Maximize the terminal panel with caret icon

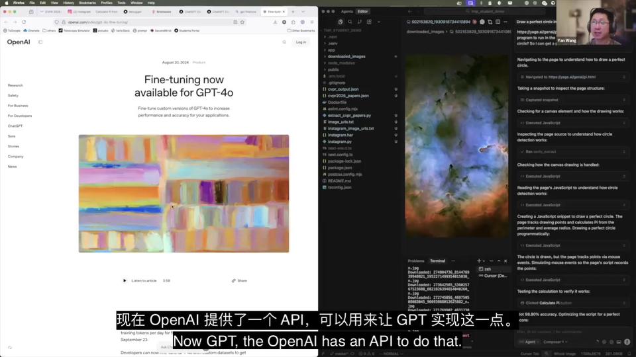498,261
